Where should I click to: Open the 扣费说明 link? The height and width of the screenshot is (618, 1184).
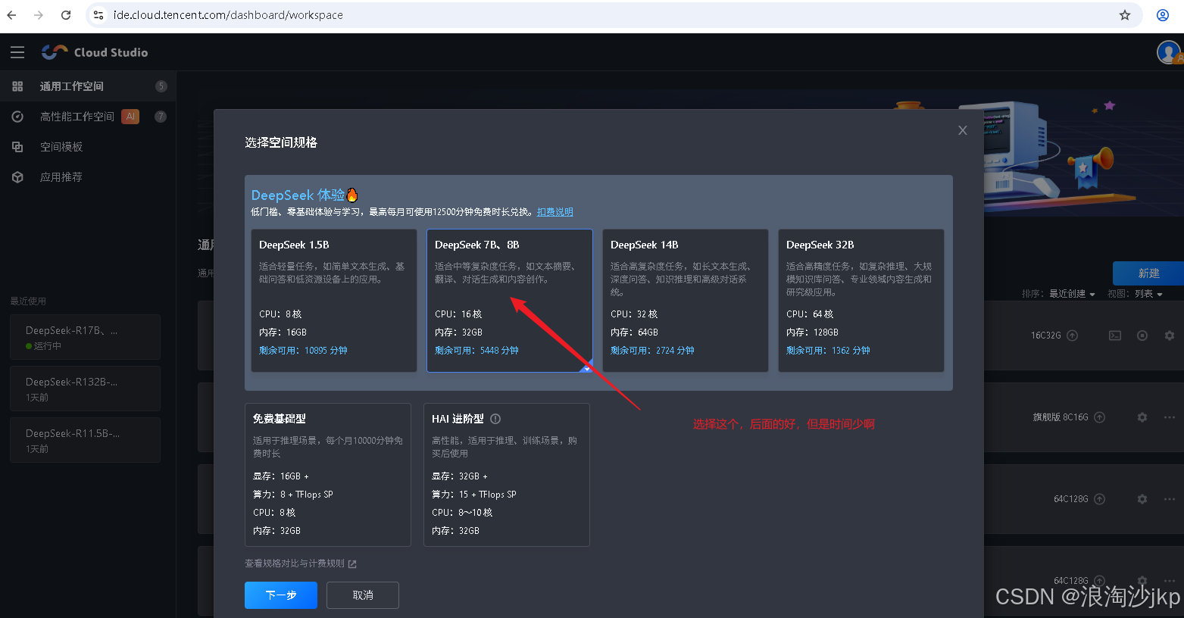click(555, 212)
